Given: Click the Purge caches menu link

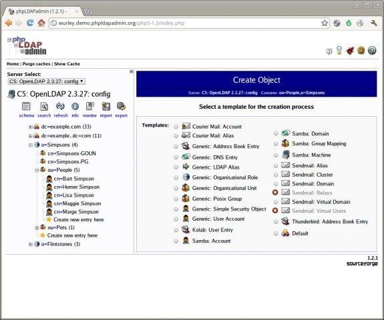Looking at the screenshot, I should 36,64.
